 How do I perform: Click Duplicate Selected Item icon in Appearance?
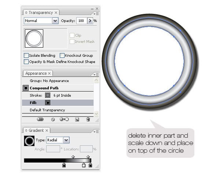point(77,119)
